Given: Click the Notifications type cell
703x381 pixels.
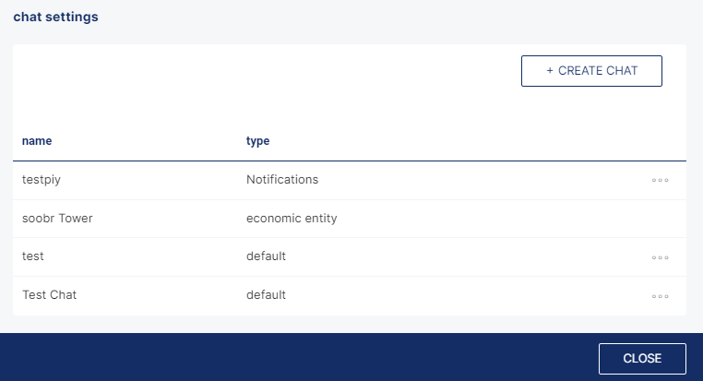Looking at the screenshot, I should point(282,179).
